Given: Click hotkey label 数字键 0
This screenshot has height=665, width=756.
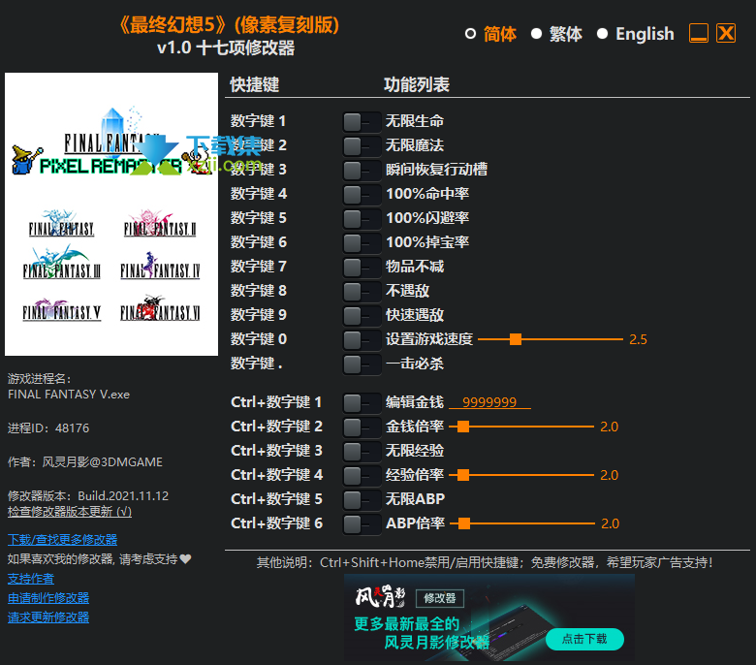Looking at the screenshot, I should tap(259, 339).
